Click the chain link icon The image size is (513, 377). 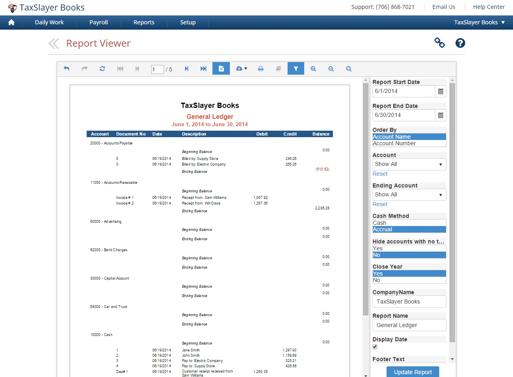tap(439, 43)
